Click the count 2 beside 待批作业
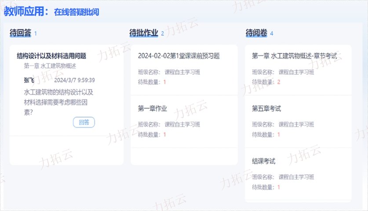The height and width of the screenshot is (211, 368). point(162,33)
